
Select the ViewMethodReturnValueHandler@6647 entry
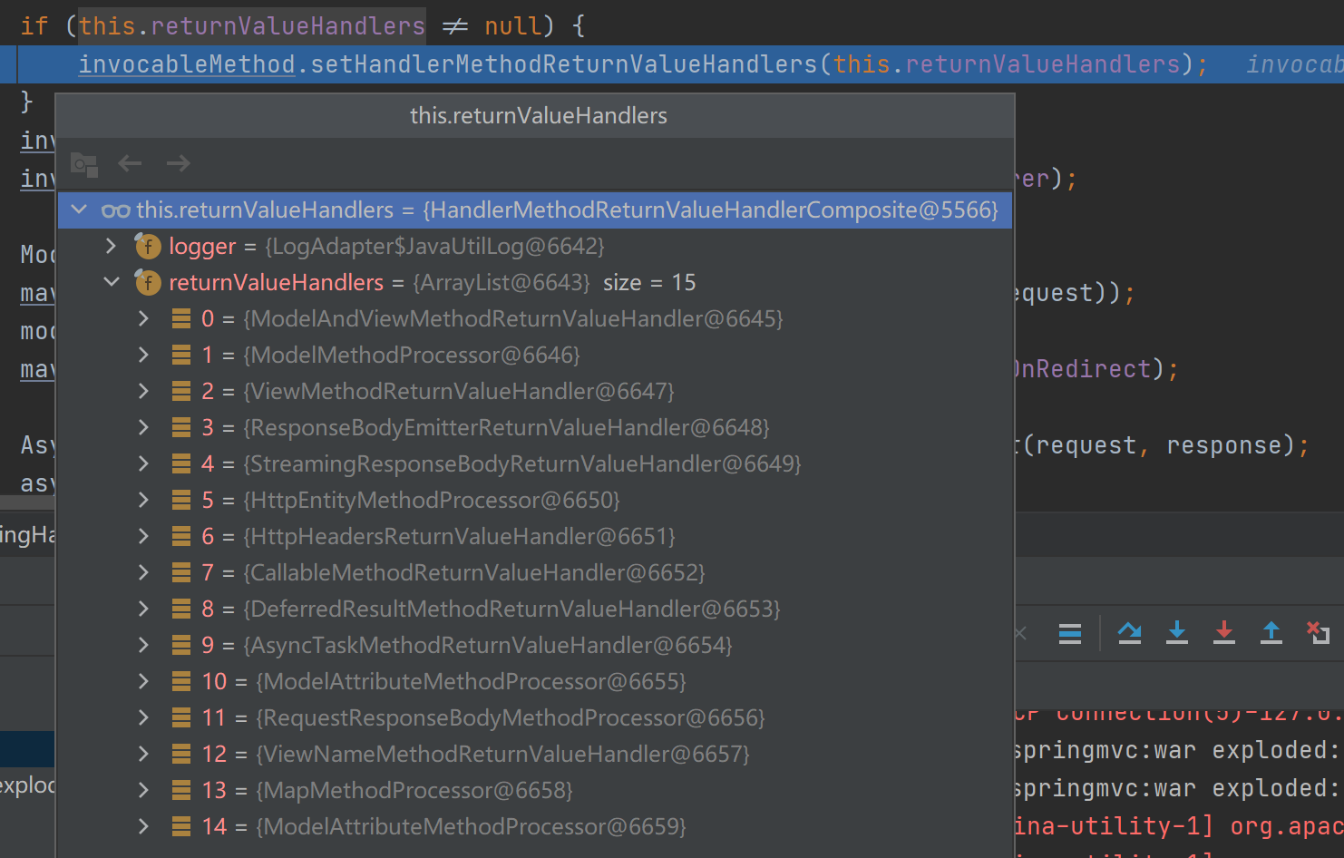tap(459, 391)
